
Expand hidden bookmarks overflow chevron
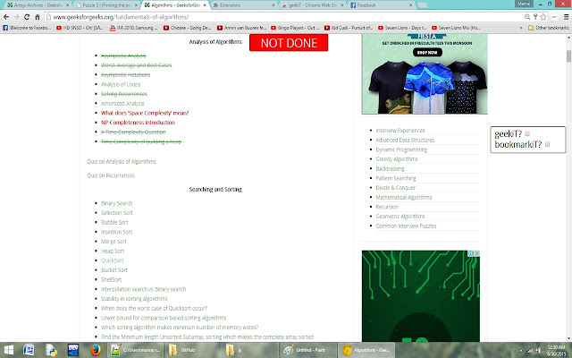[521, 28]
